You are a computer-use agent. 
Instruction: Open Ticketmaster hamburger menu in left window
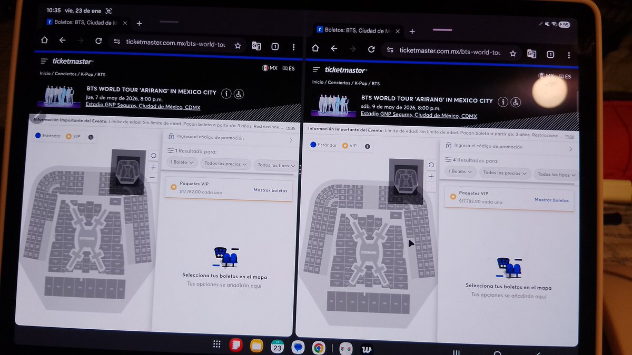click(x=44, y=61)
